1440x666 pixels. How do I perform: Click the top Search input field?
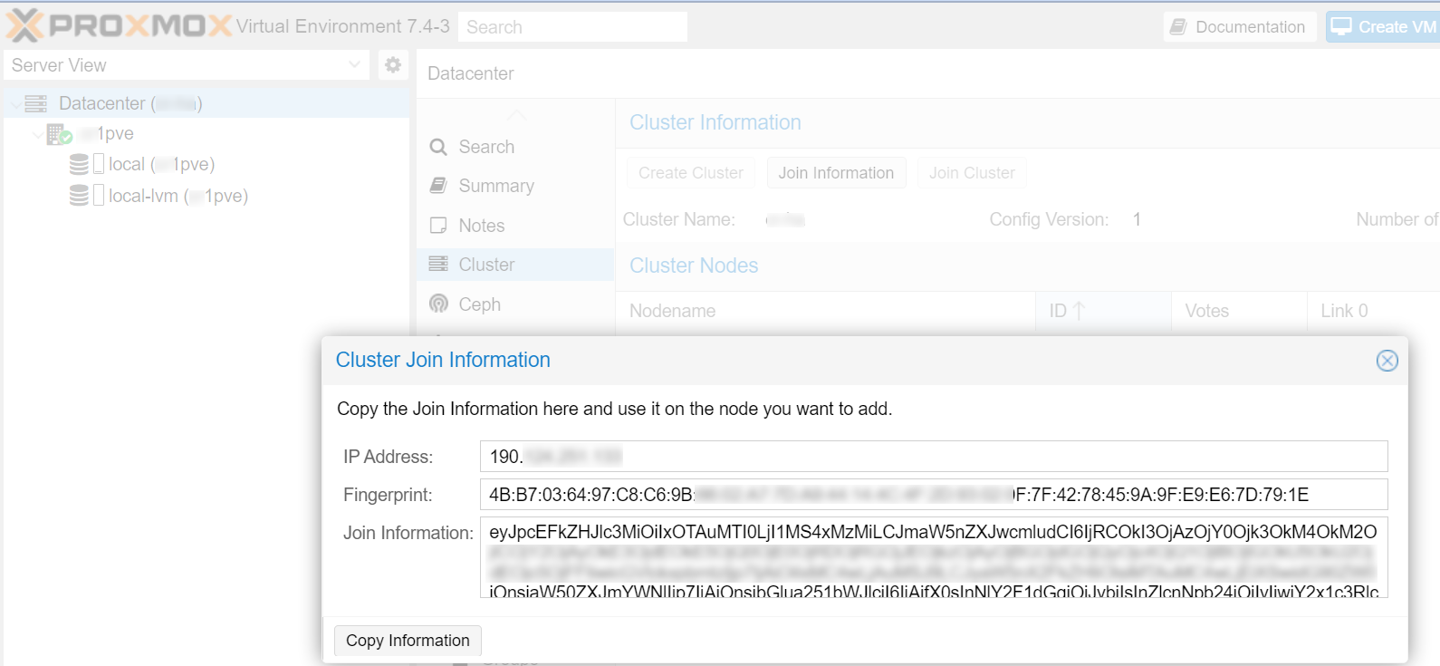pos(572,27)
